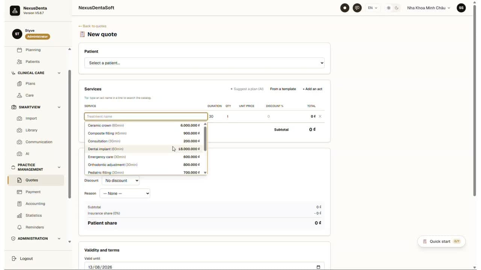Click the NexusDenta flask logo icon

15,10
